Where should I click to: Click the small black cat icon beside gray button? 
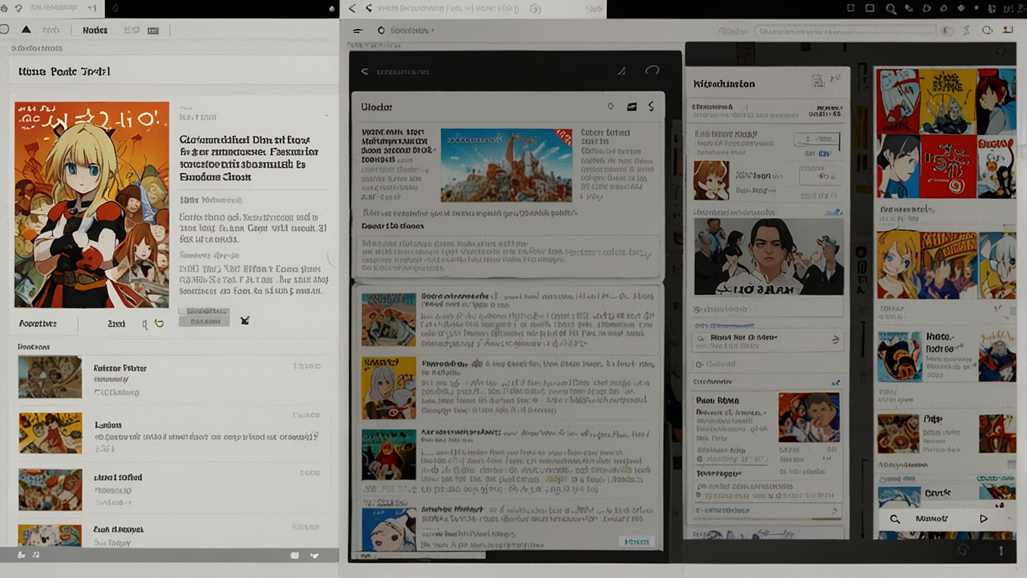(x=245, y=321)
